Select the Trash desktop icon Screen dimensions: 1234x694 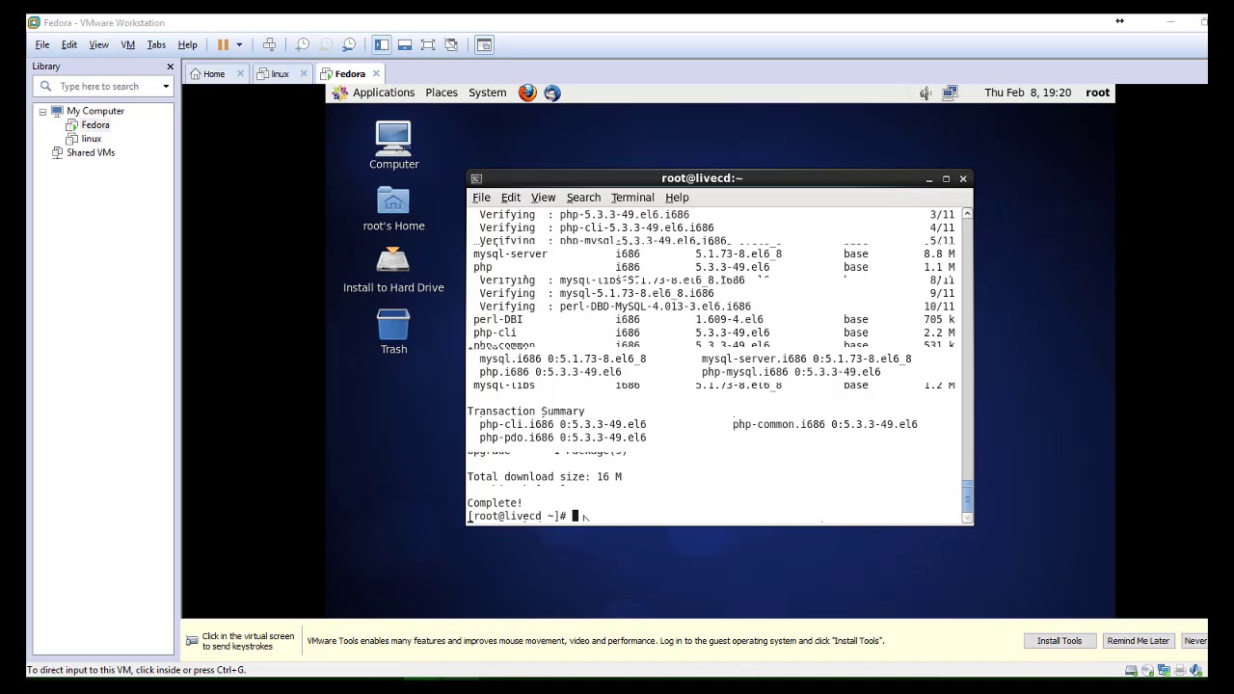393,332
